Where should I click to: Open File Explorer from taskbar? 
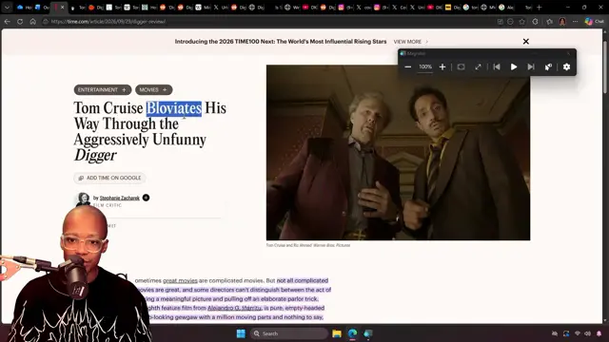(x=337, y=333)
